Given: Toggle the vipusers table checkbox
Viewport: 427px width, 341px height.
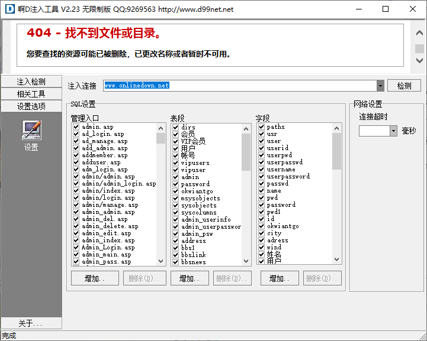Looking at the screenshot, I should coord(175,163).
